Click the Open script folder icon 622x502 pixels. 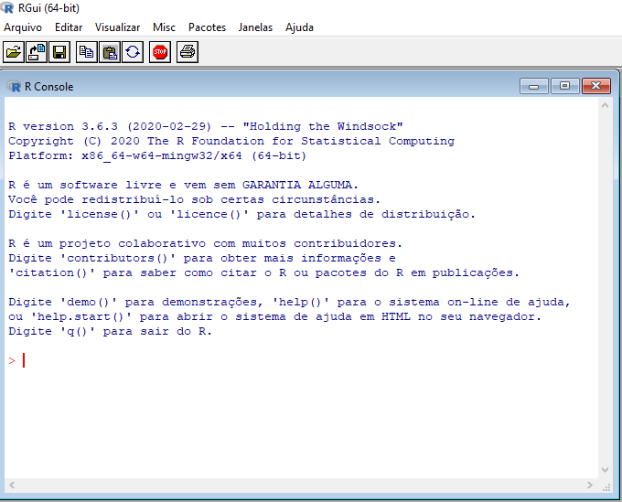point(14,52)
